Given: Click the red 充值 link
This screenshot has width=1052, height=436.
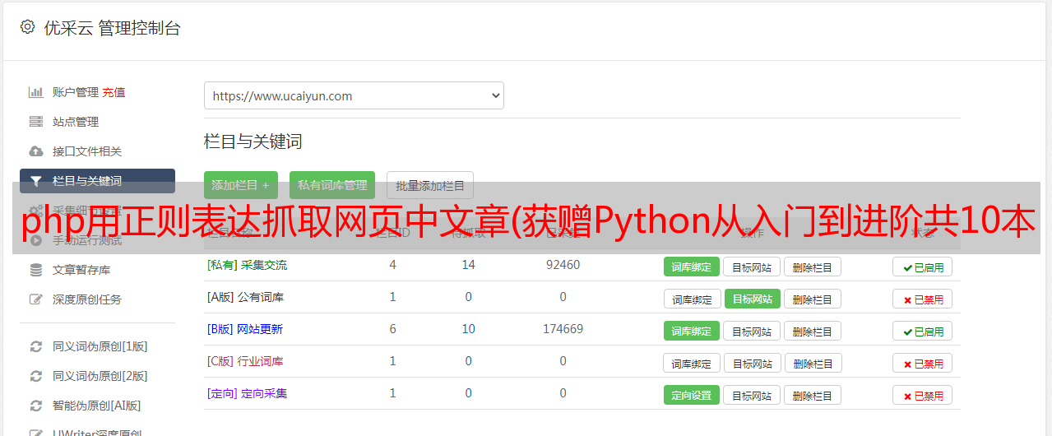Looking at the screenshot, I should [x=114, y=92].
